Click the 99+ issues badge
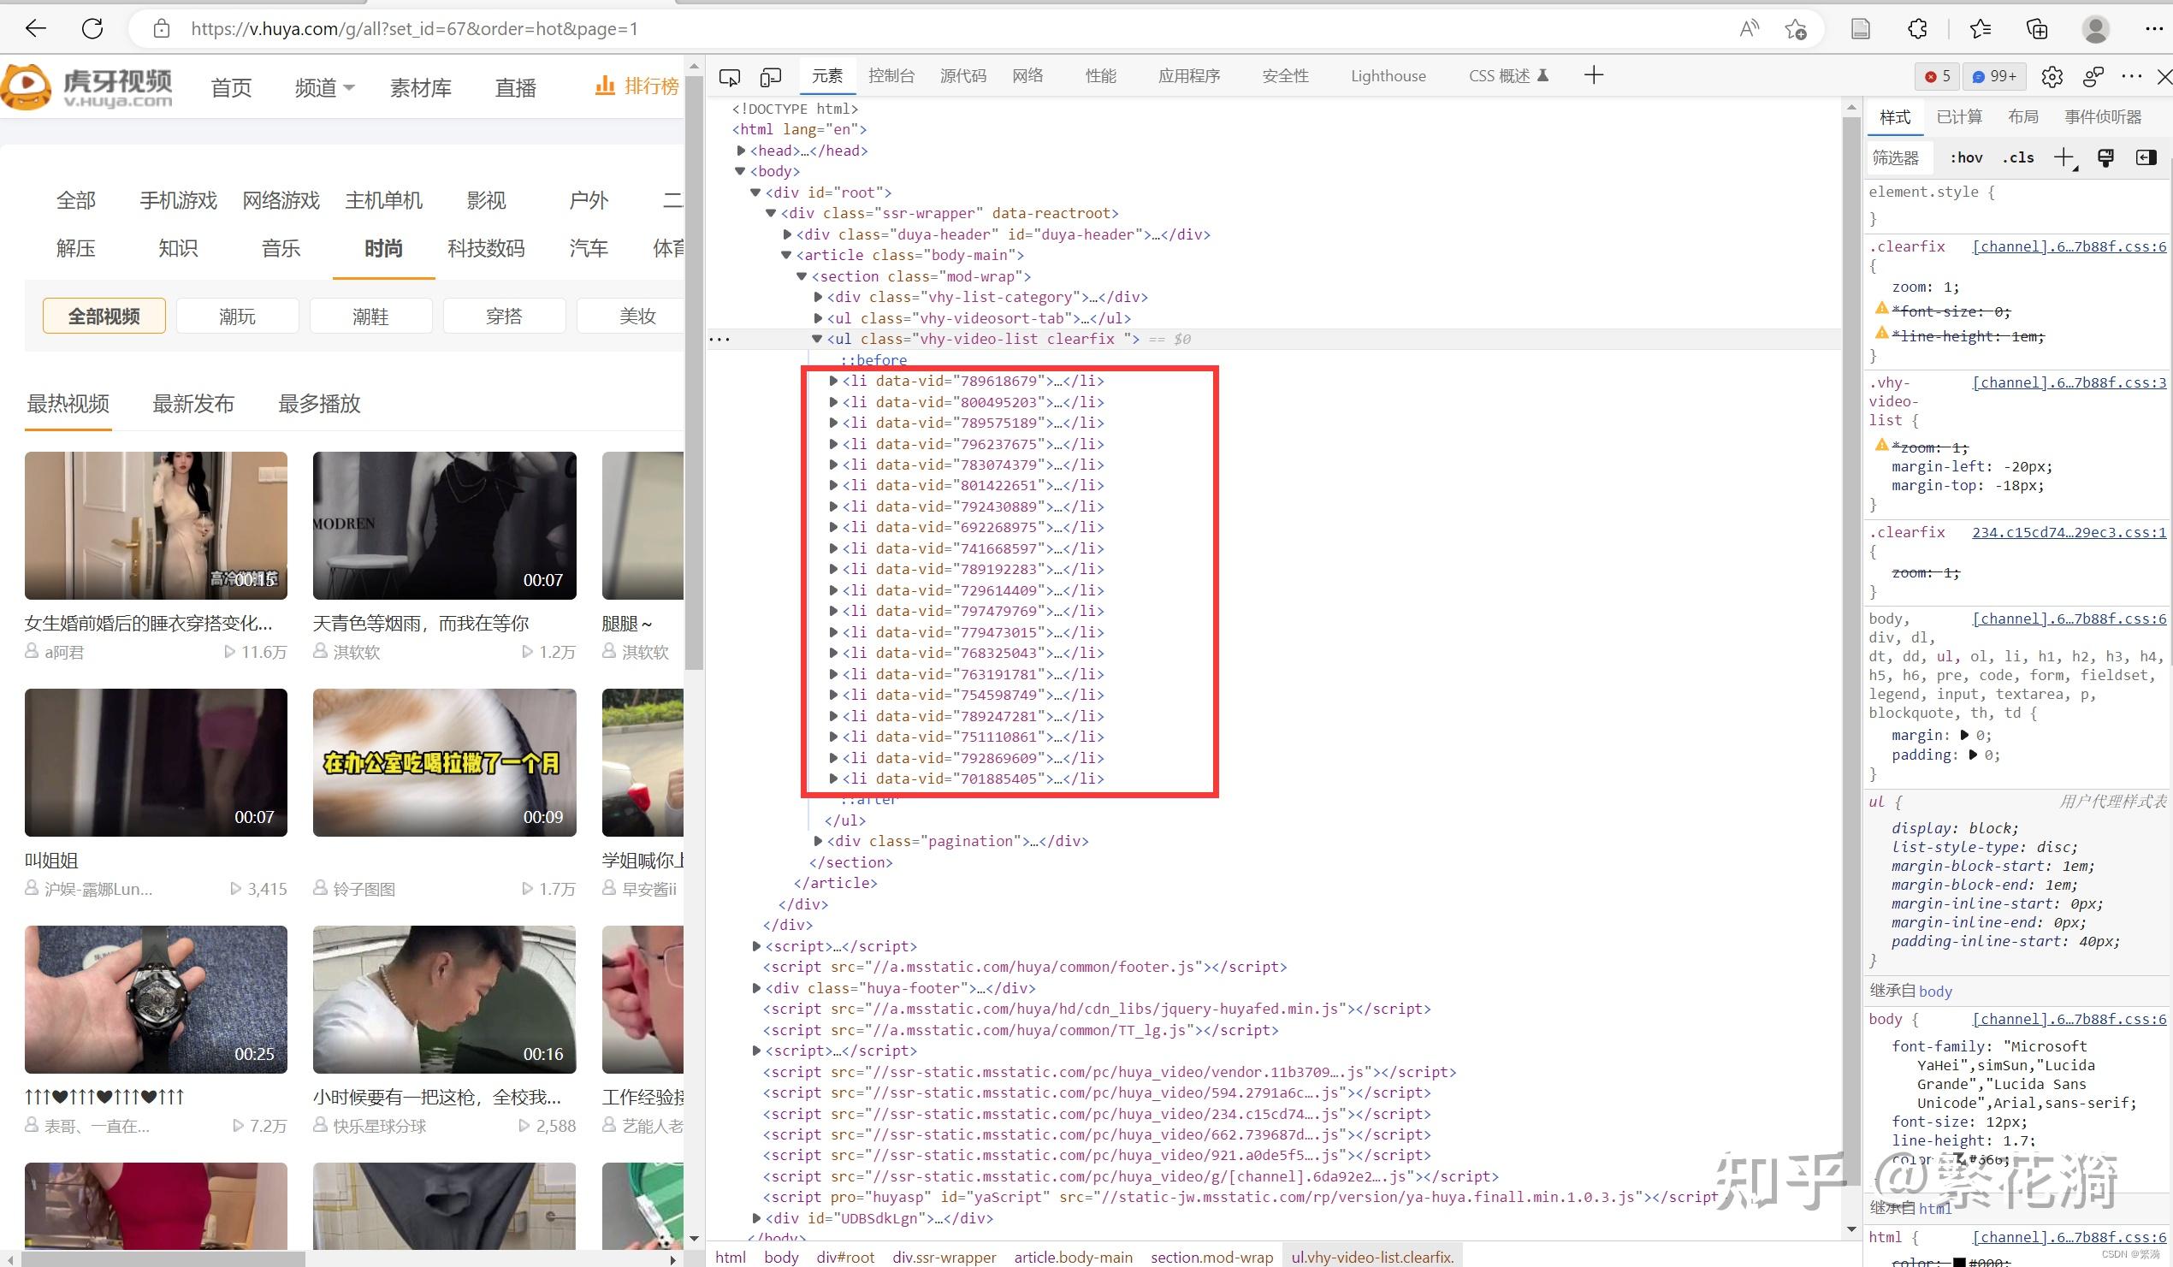 pyautogui.click(x=1994, y=77)
